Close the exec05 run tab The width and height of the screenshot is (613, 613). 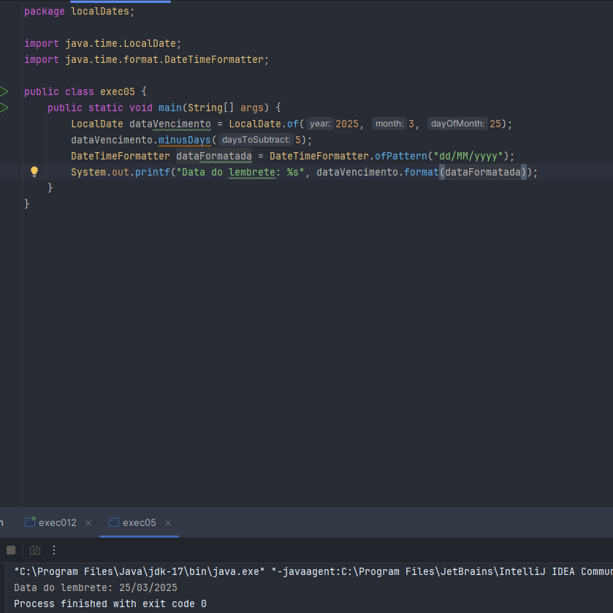click(168, 523)
